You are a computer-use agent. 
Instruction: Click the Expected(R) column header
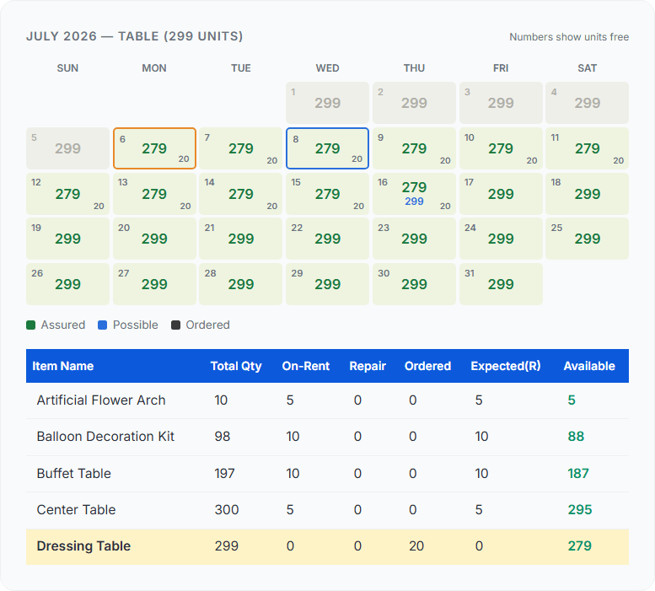(x=506, y=366)
